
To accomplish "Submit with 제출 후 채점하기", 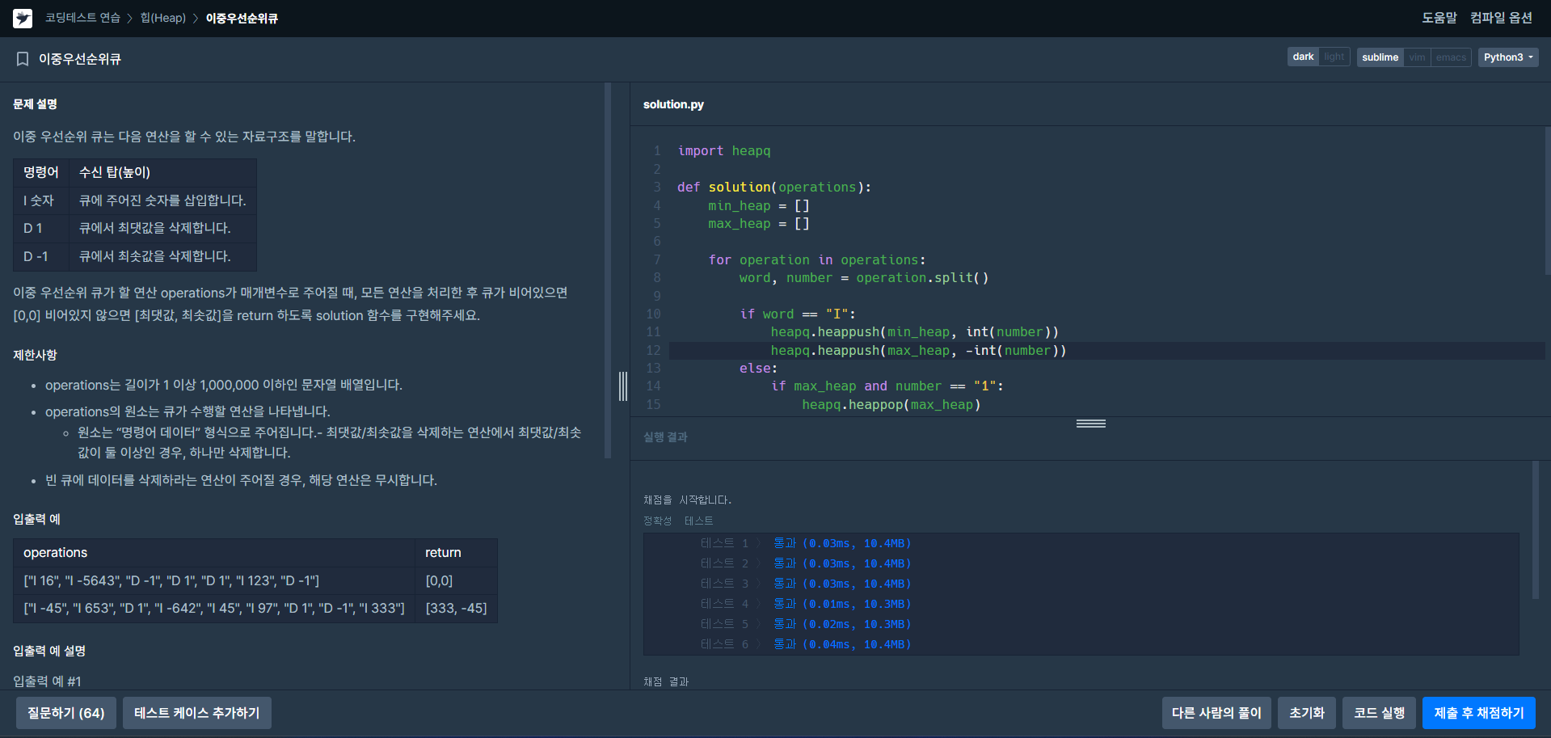I will click(x=1479, y=713).
